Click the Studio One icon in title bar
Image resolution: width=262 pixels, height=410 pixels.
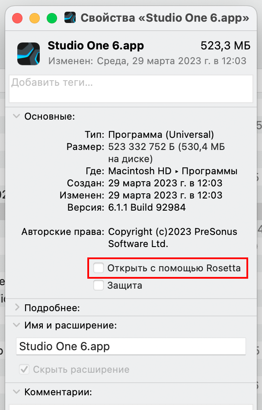coord(70,18)
